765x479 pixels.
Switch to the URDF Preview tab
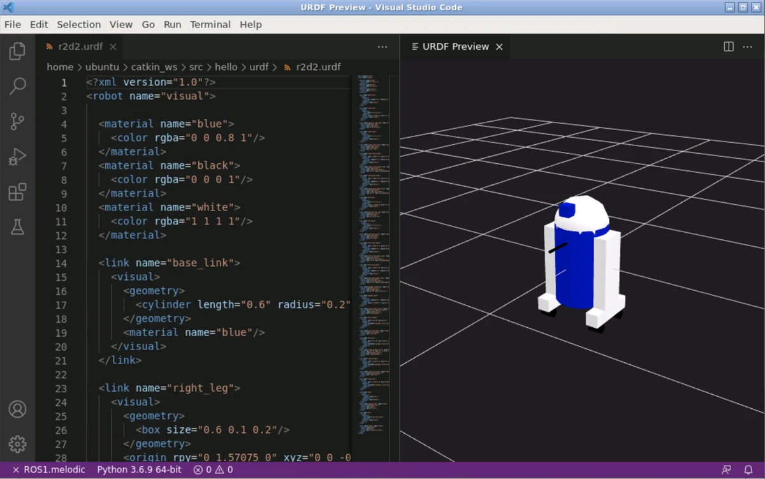pyautogui.click(x=455, y=47)
